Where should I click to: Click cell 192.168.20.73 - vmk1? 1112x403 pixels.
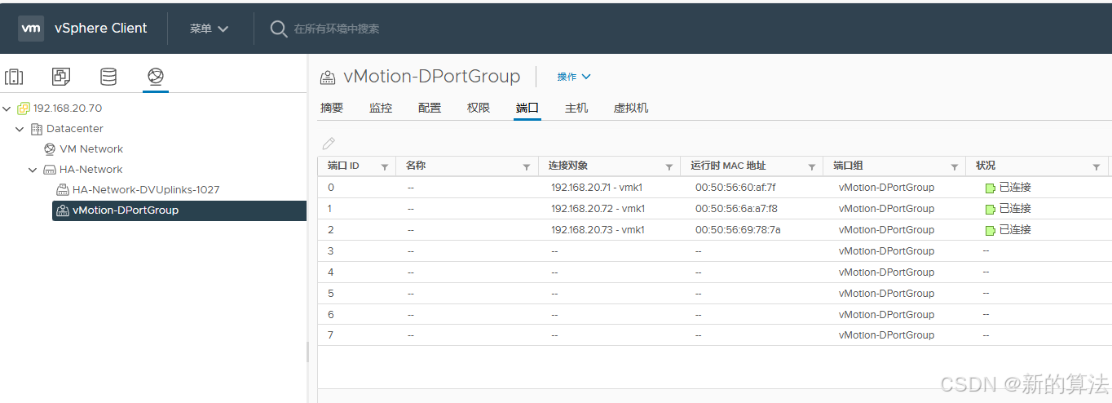598,230
